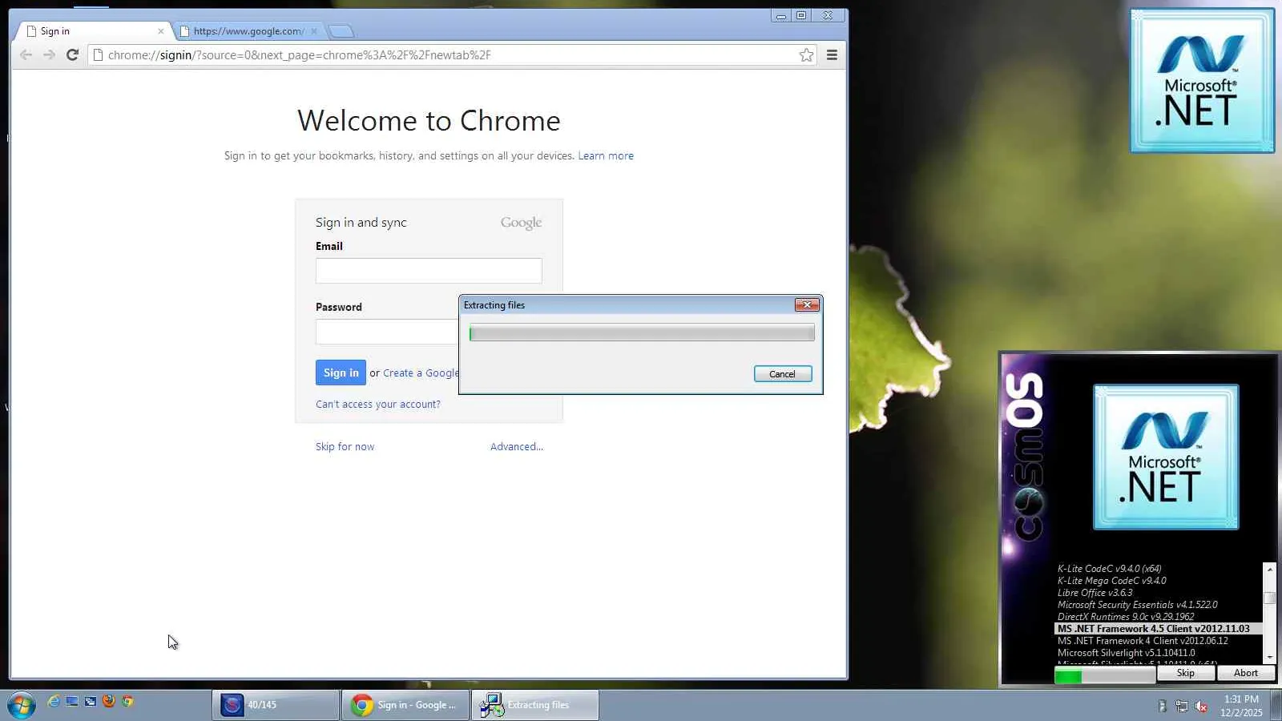The width and height of the screenshot is (1282, 721).
Task: Switch to the https://www.google.com tab
Action: click(248, 31)
